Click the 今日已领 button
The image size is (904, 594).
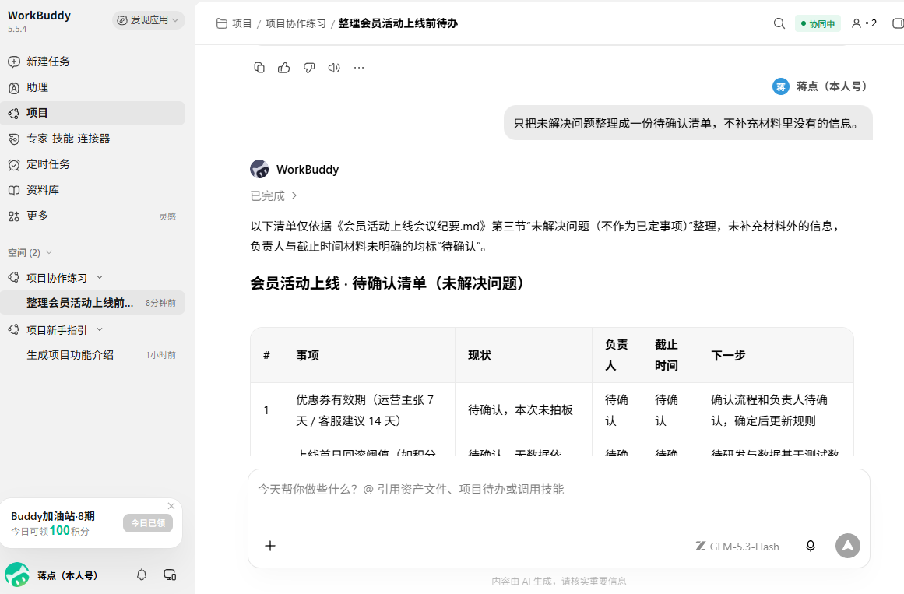tap(148, 523)
